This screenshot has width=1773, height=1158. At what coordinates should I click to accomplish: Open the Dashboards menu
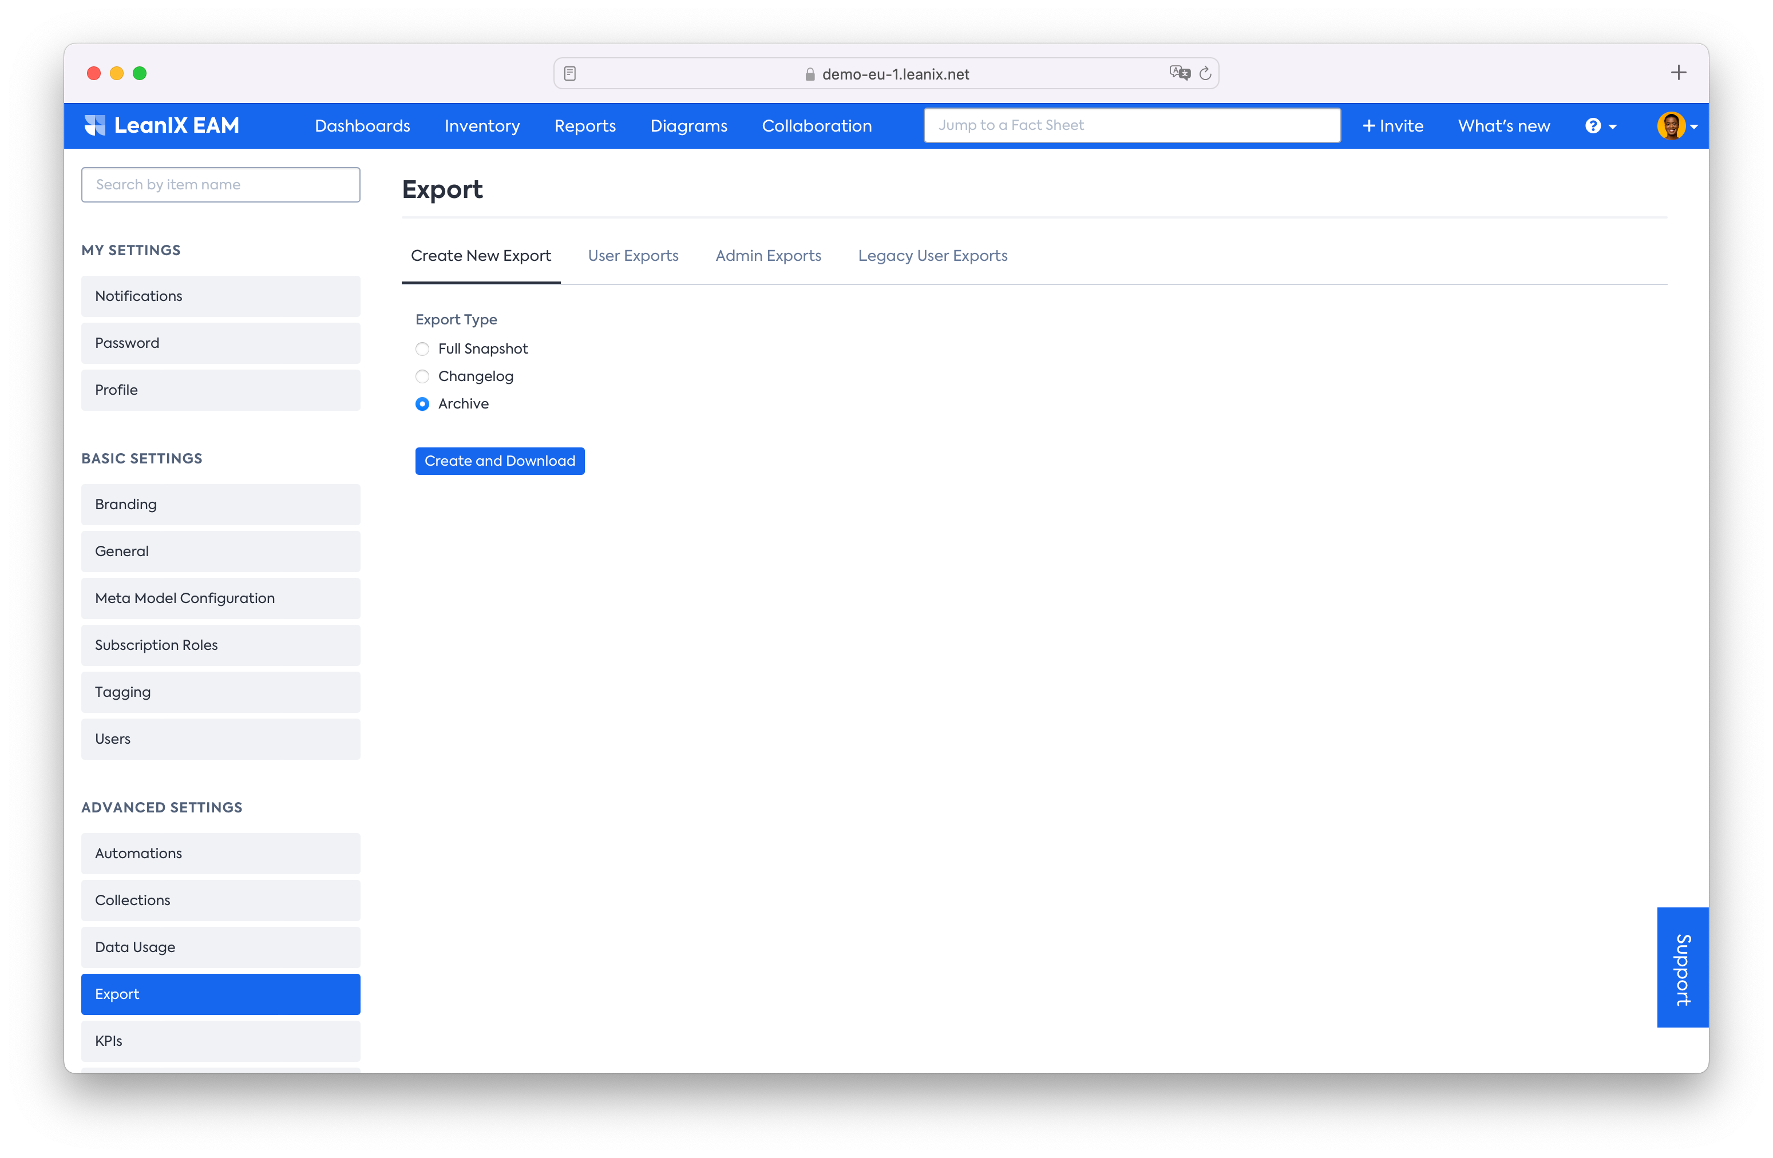[362, 126]
